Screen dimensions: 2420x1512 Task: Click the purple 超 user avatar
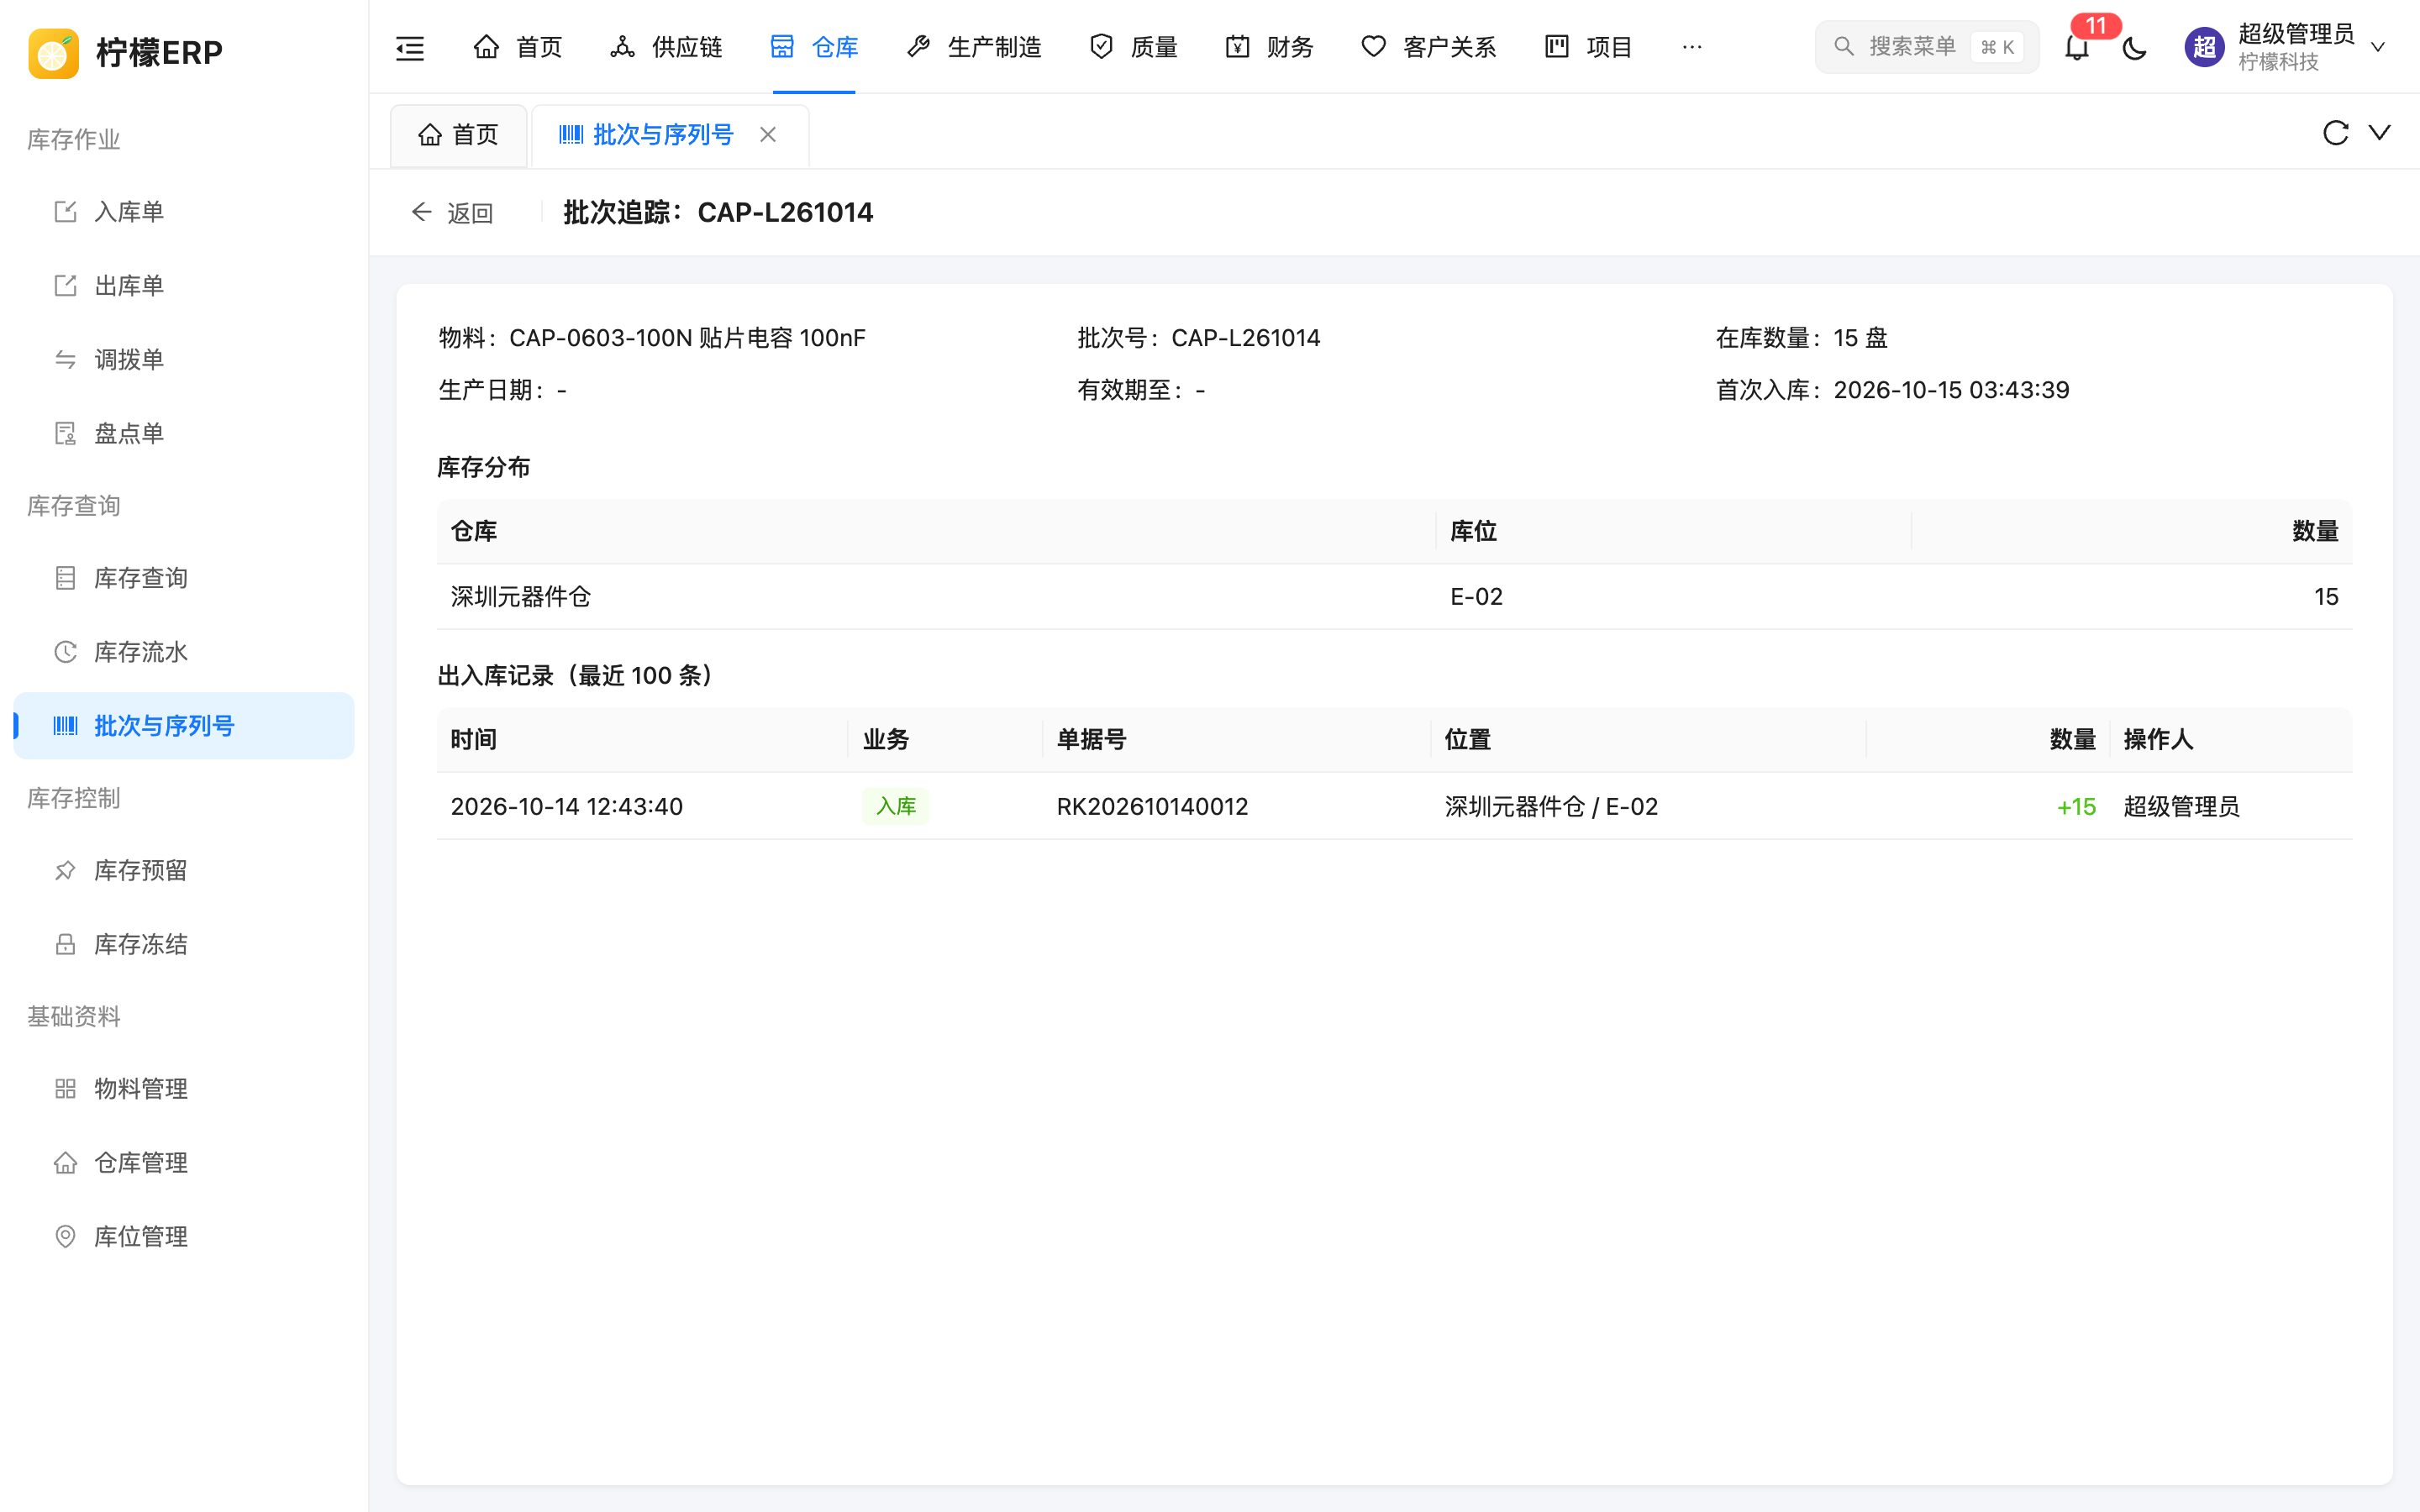point(2204,47)
